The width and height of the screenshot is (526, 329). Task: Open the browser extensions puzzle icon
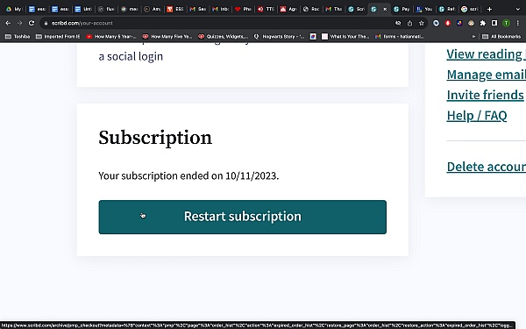pyautogui.click(x=483, y=23)
